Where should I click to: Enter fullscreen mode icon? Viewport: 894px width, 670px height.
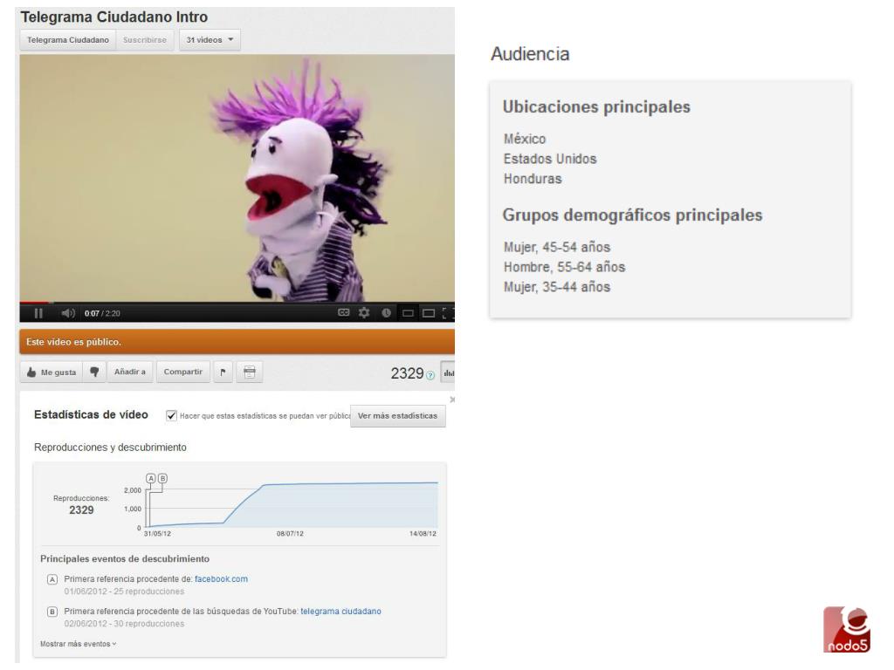tap(448, 313)
